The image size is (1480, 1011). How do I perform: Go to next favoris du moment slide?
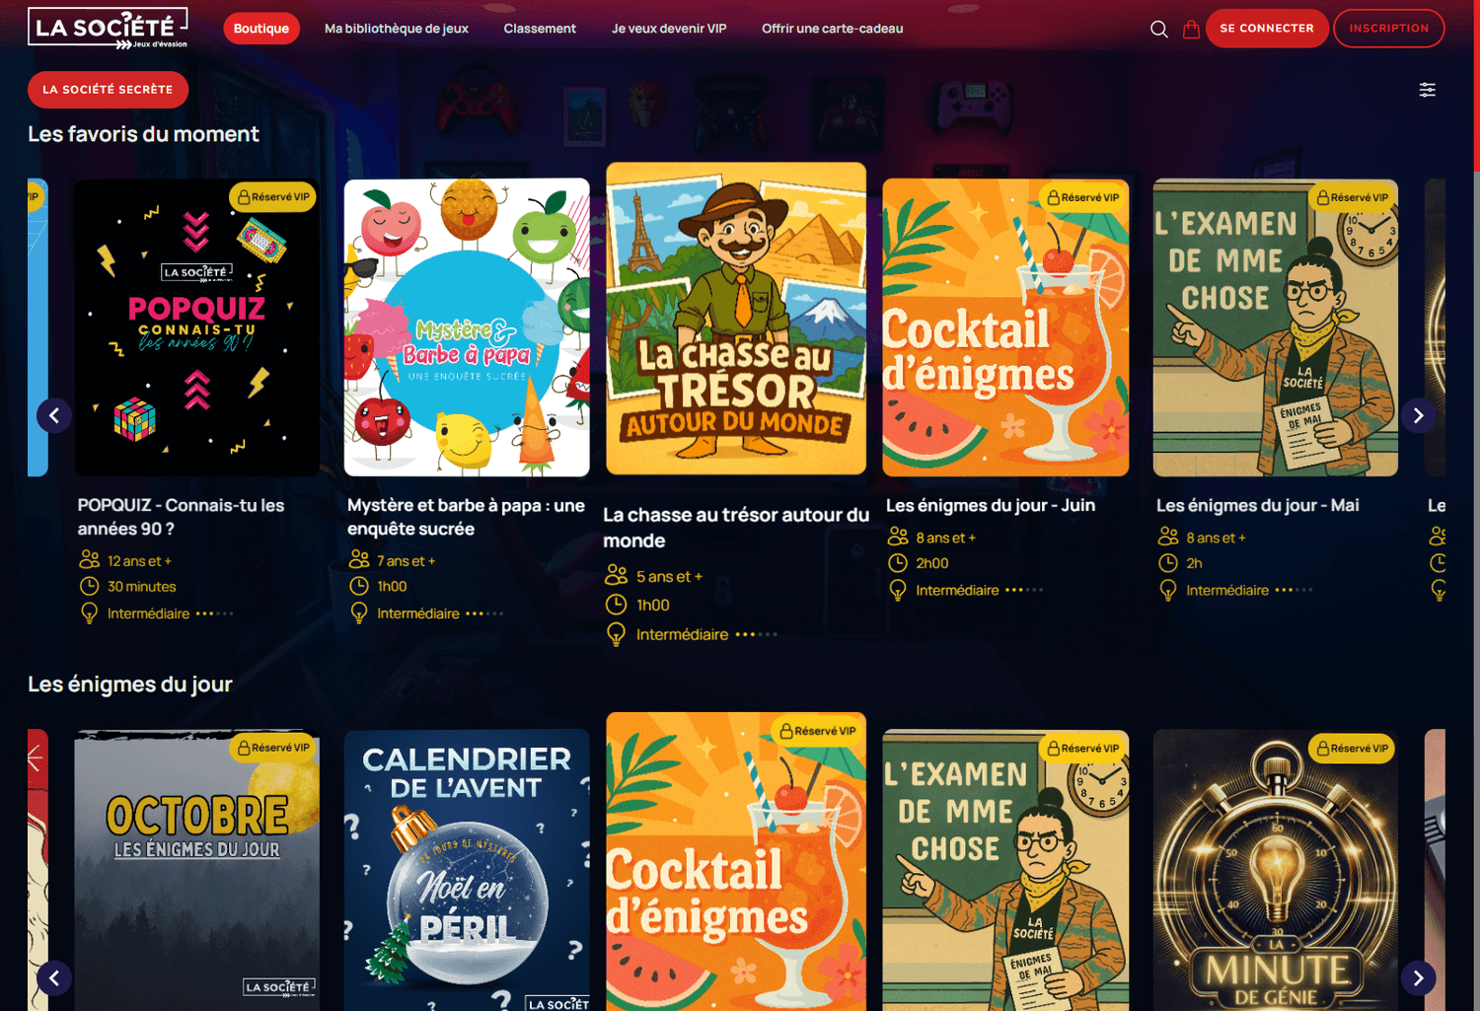pos(1419,415)
